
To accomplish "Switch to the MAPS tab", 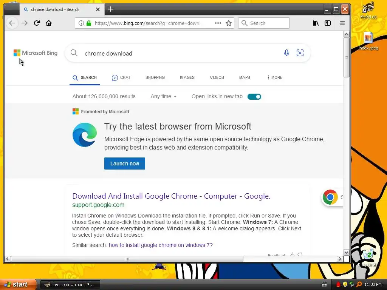I will (x=245, y=77).
